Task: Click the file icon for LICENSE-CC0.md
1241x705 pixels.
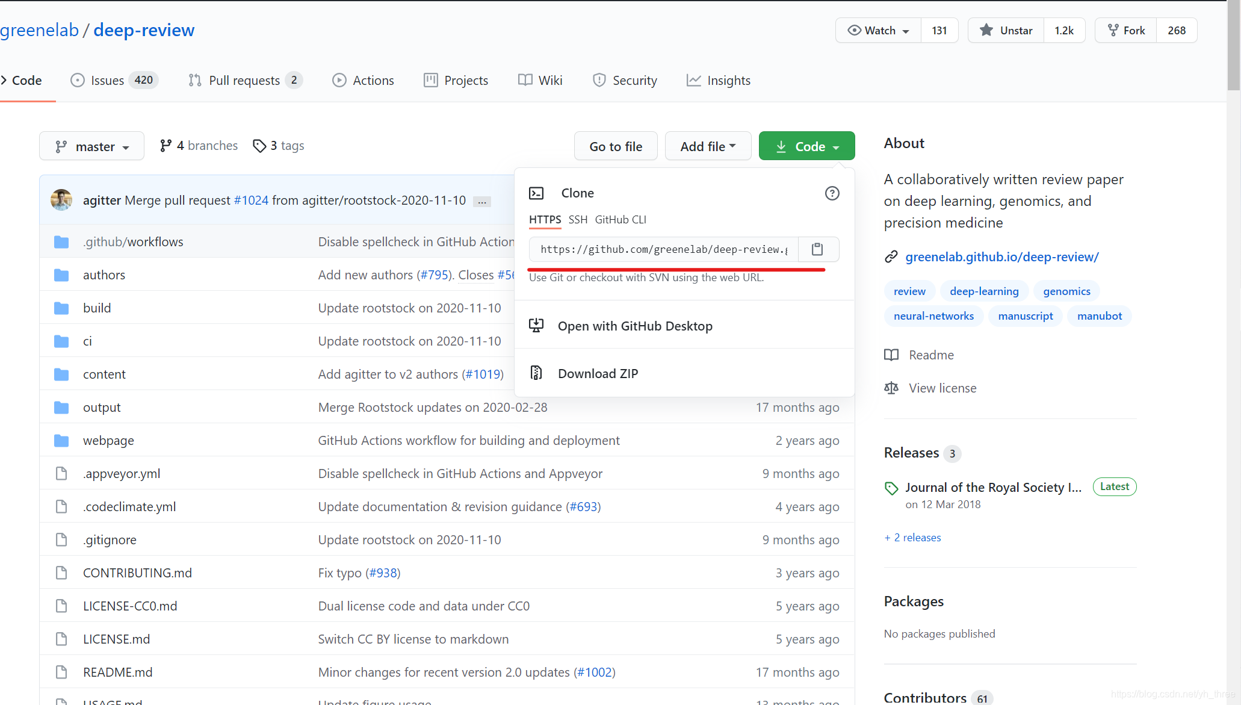Action: tap(61, 606)
